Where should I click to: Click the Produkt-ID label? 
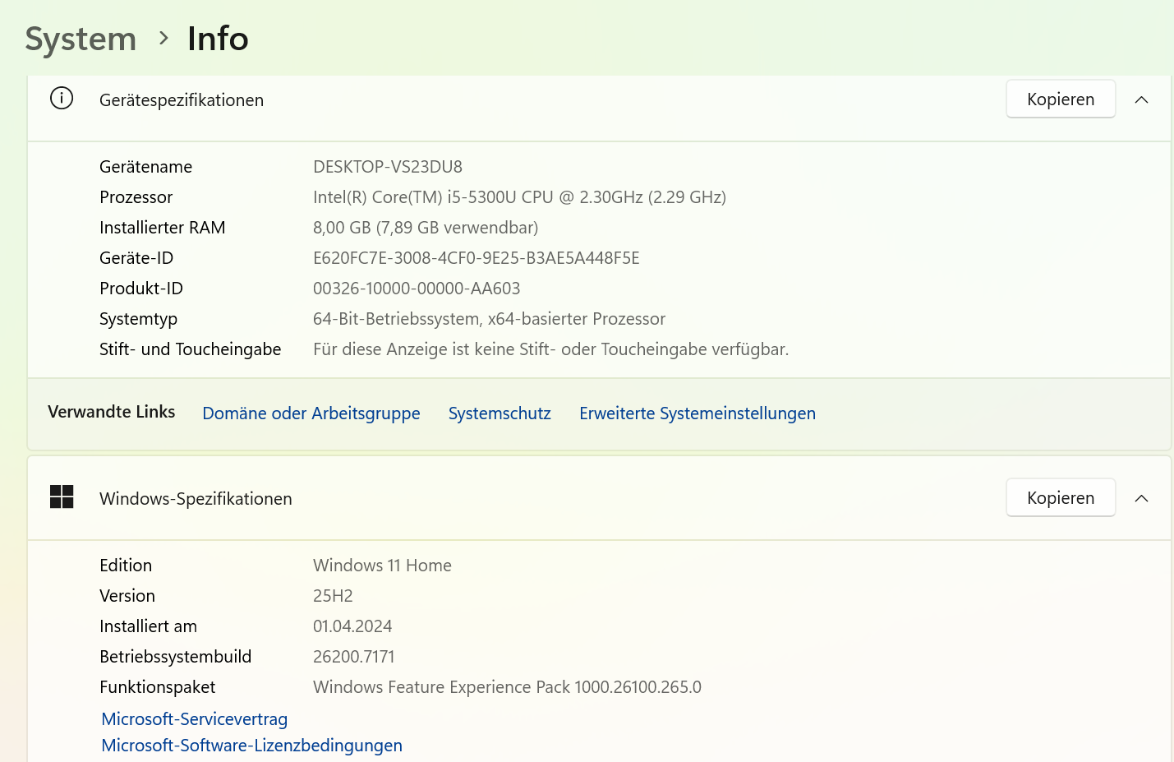pyautogui.click(x=141, y=288)
